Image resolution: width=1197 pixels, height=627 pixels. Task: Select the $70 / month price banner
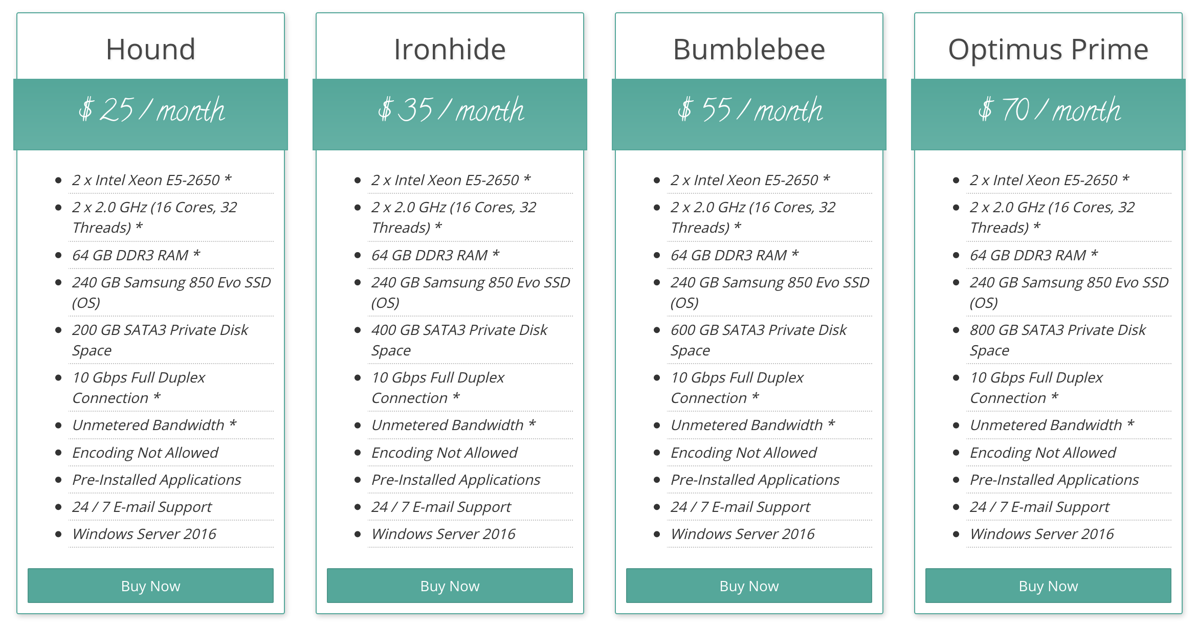coord(1049,111)
